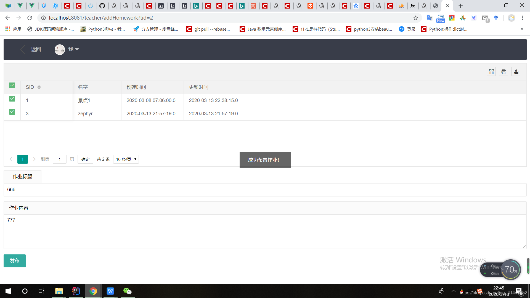Uncheck the row for 景点1
Viewport: 530px width, 298px height.
pyautogui.click(x=12, y=99)
